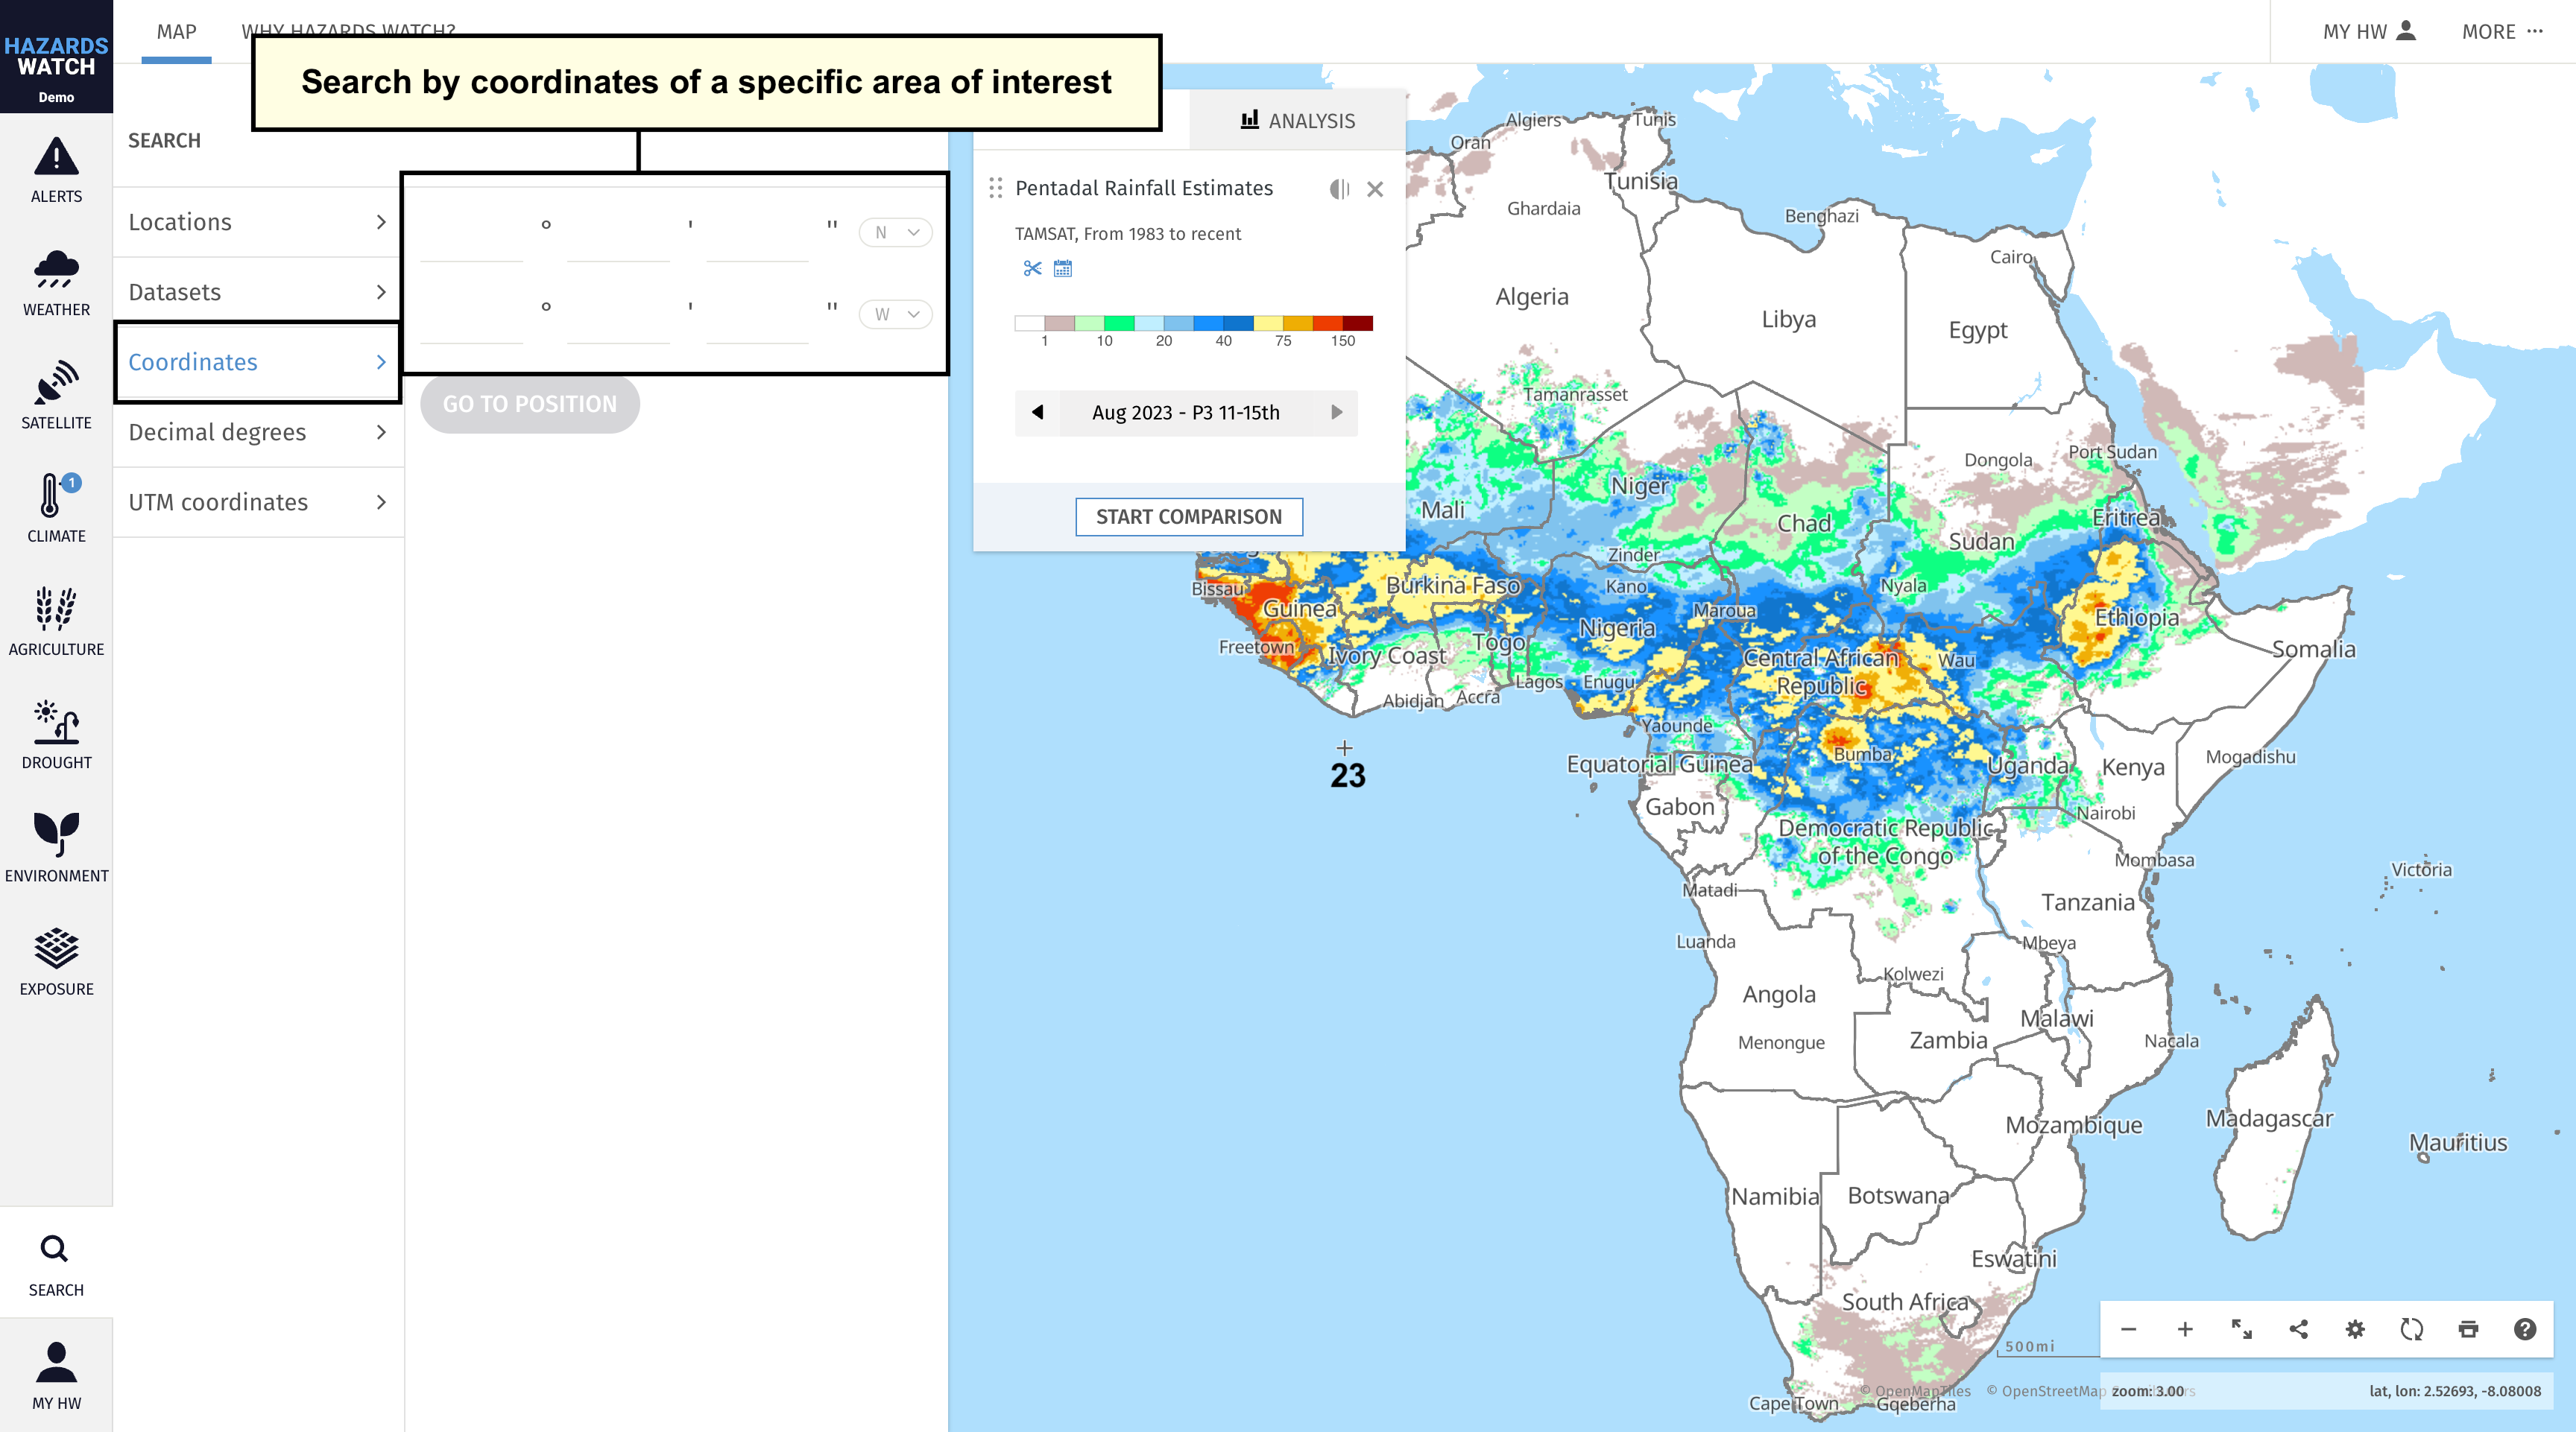Open the Alerts sidebar section
The width and height of the screenshot is (2576, 1432).
click(x=56, y=170)
